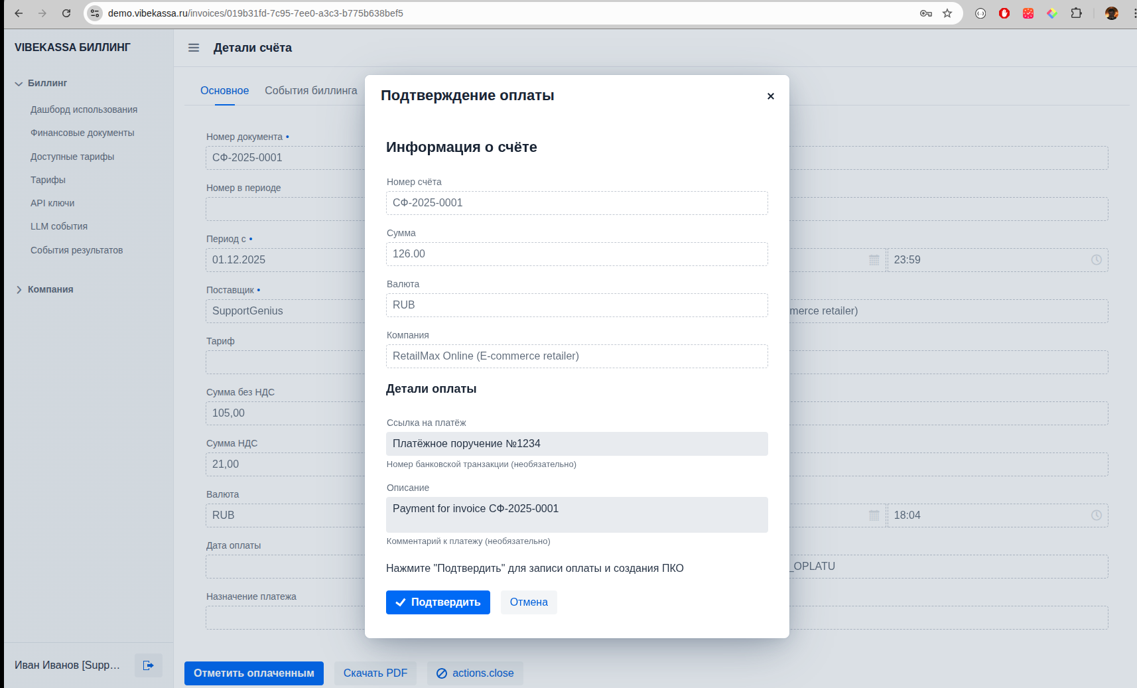Bookmark this page with star icon
This screenshot has height=688, width=1137.
coord(947,13)
